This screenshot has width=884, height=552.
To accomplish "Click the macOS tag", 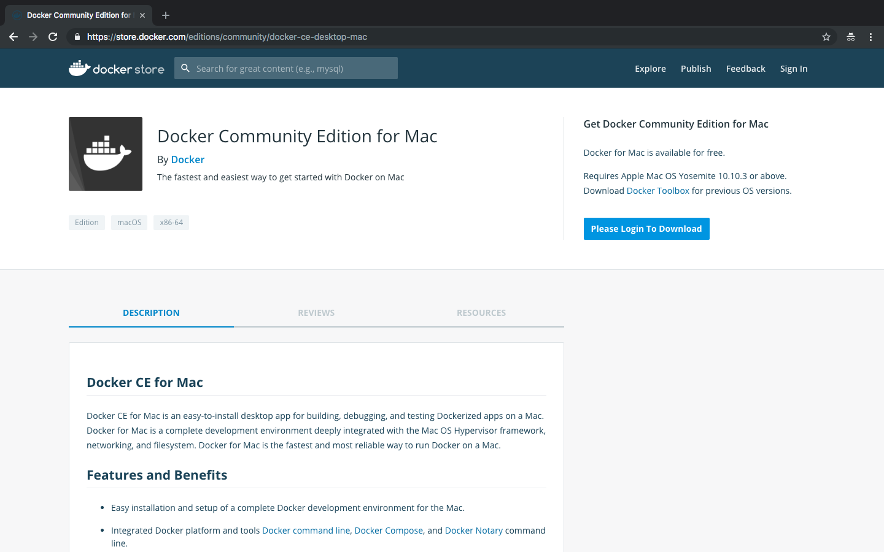I will pyautogui.click(x=129, y=223).
